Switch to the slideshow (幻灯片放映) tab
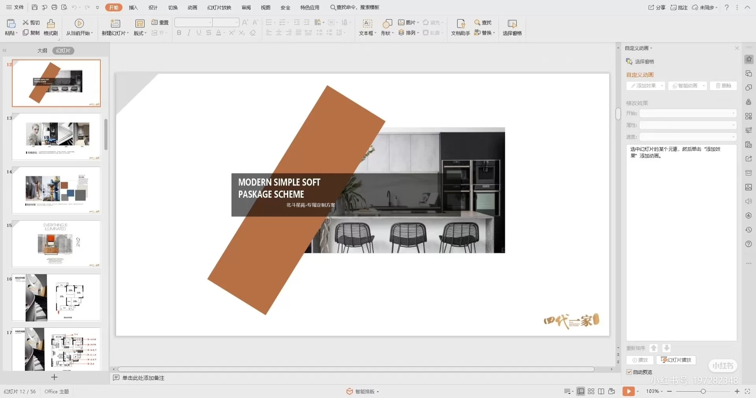This screenshot has width=756, height=398. 219,7
